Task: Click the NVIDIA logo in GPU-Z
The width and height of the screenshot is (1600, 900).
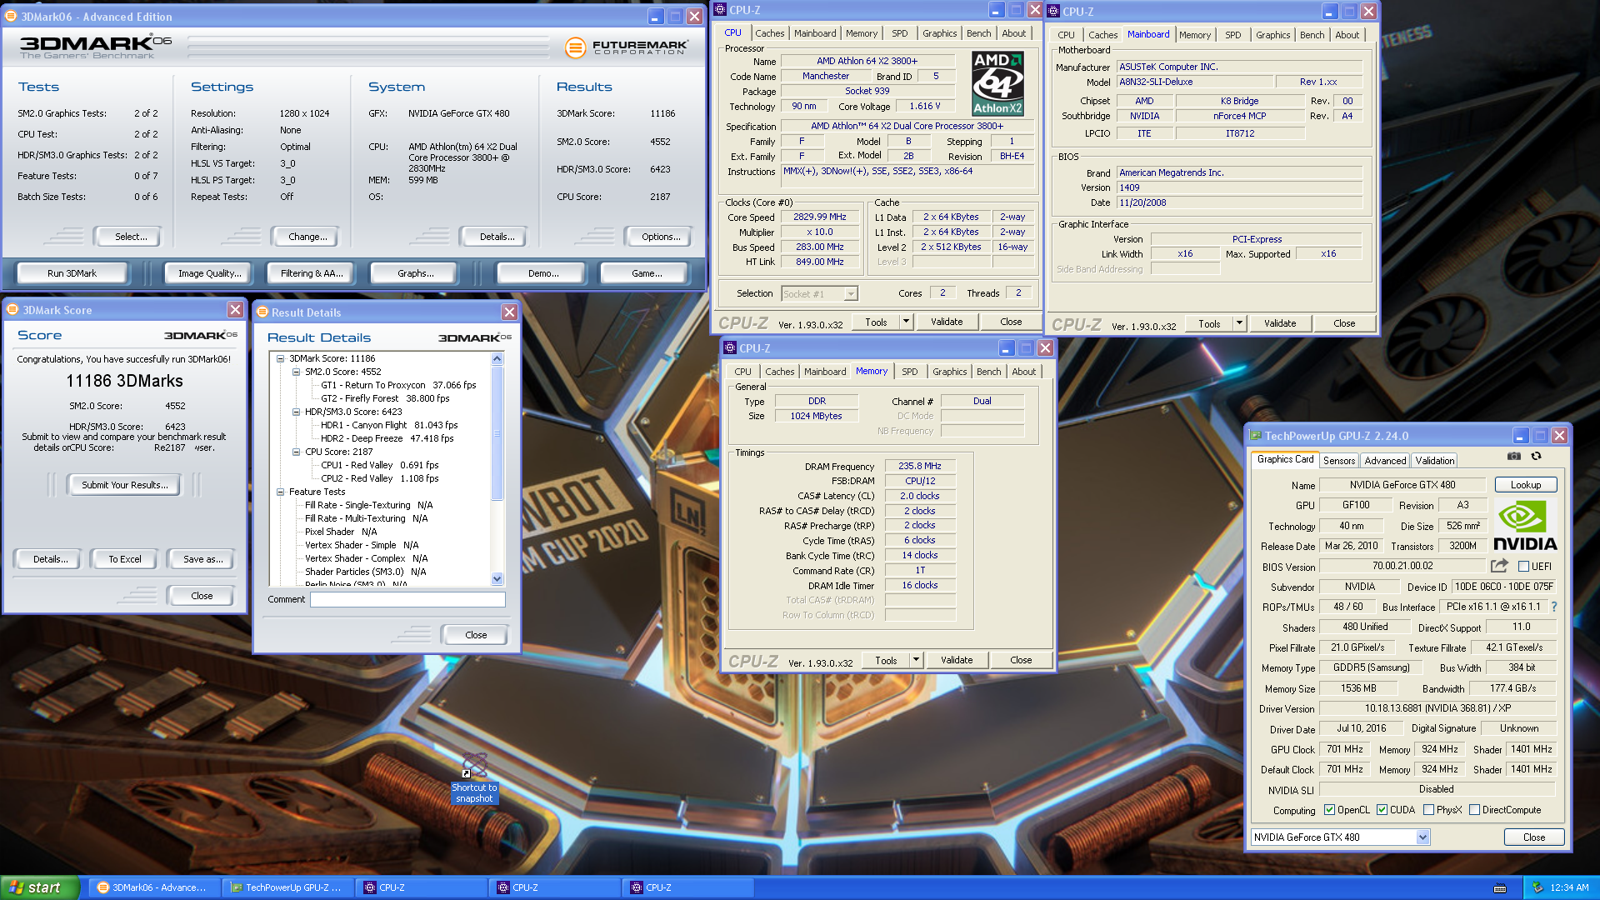Action: pyautogui.click(x=1524, y=526)
